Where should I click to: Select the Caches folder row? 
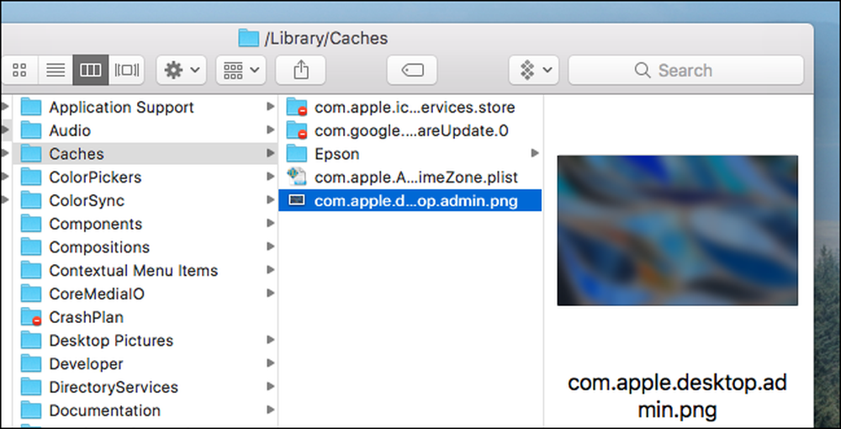pyautogui.click(x=145, y=154)
